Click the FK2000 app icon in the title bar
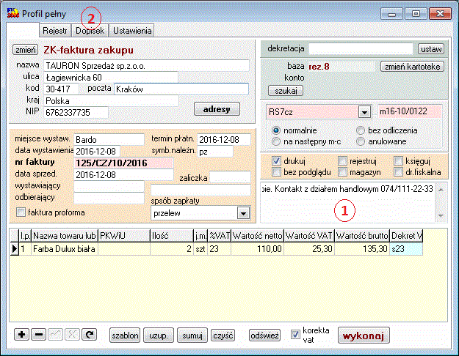The height and width of the screenshot is (356, 459). pos(13,13)
